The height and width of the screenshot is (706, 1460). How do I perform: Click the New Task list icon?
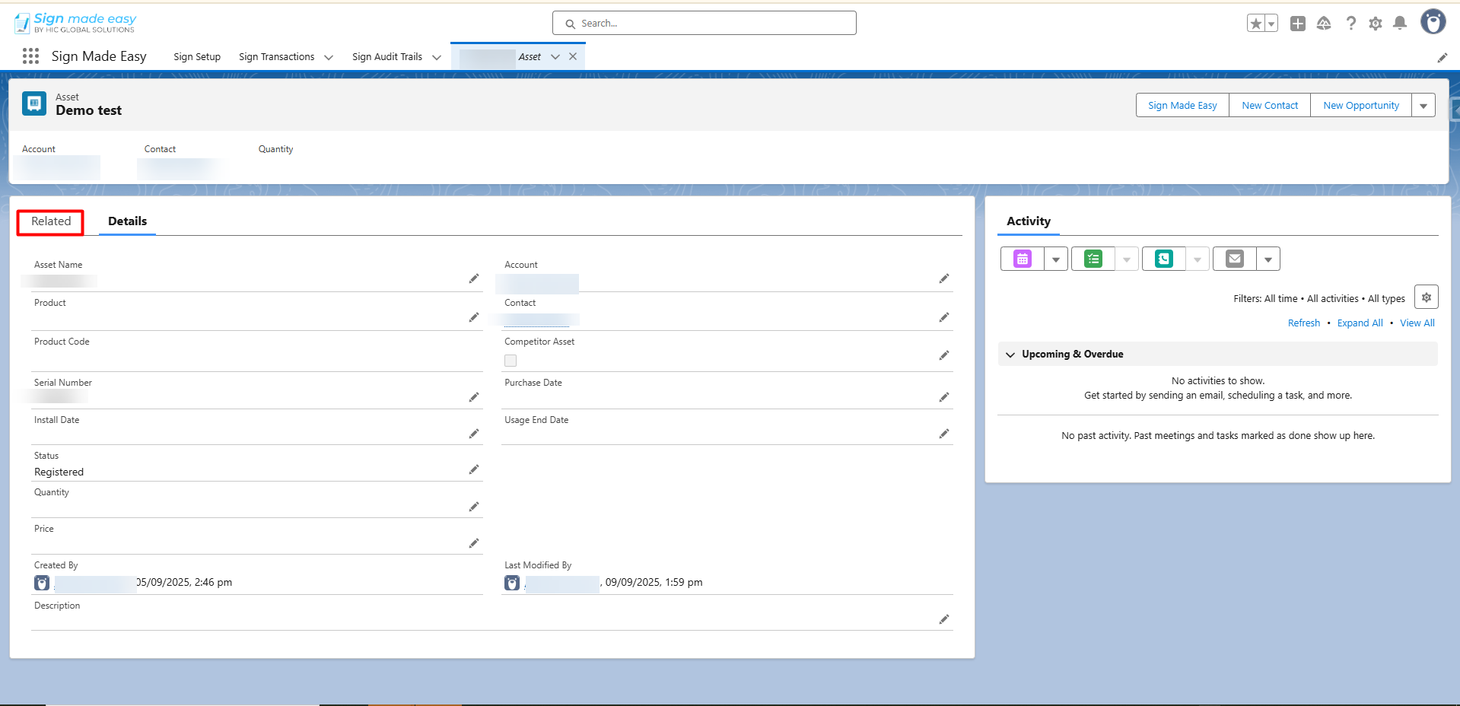(x=1093, y=259)
